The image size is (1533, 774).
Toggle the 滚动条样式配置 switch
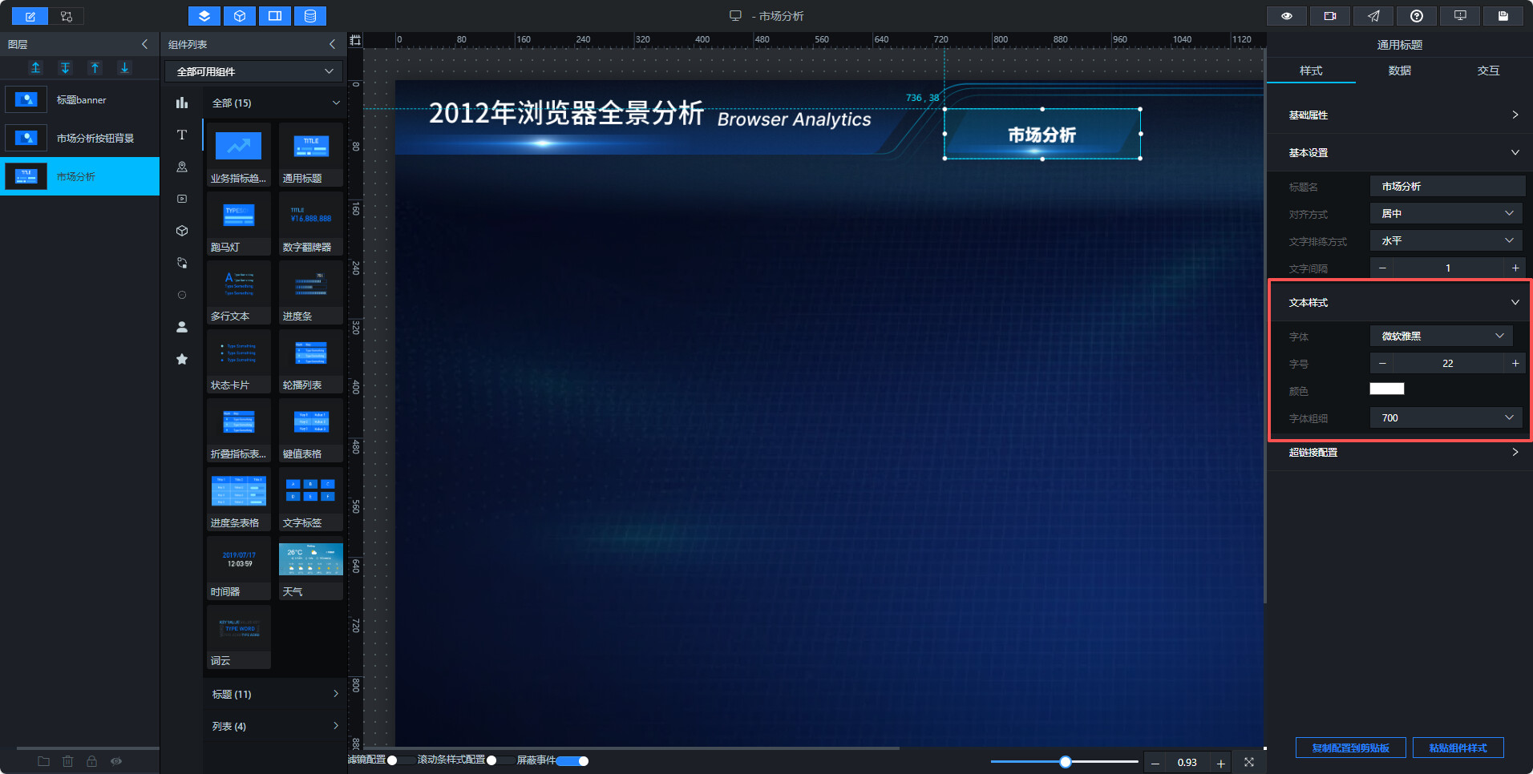[500, 760]
